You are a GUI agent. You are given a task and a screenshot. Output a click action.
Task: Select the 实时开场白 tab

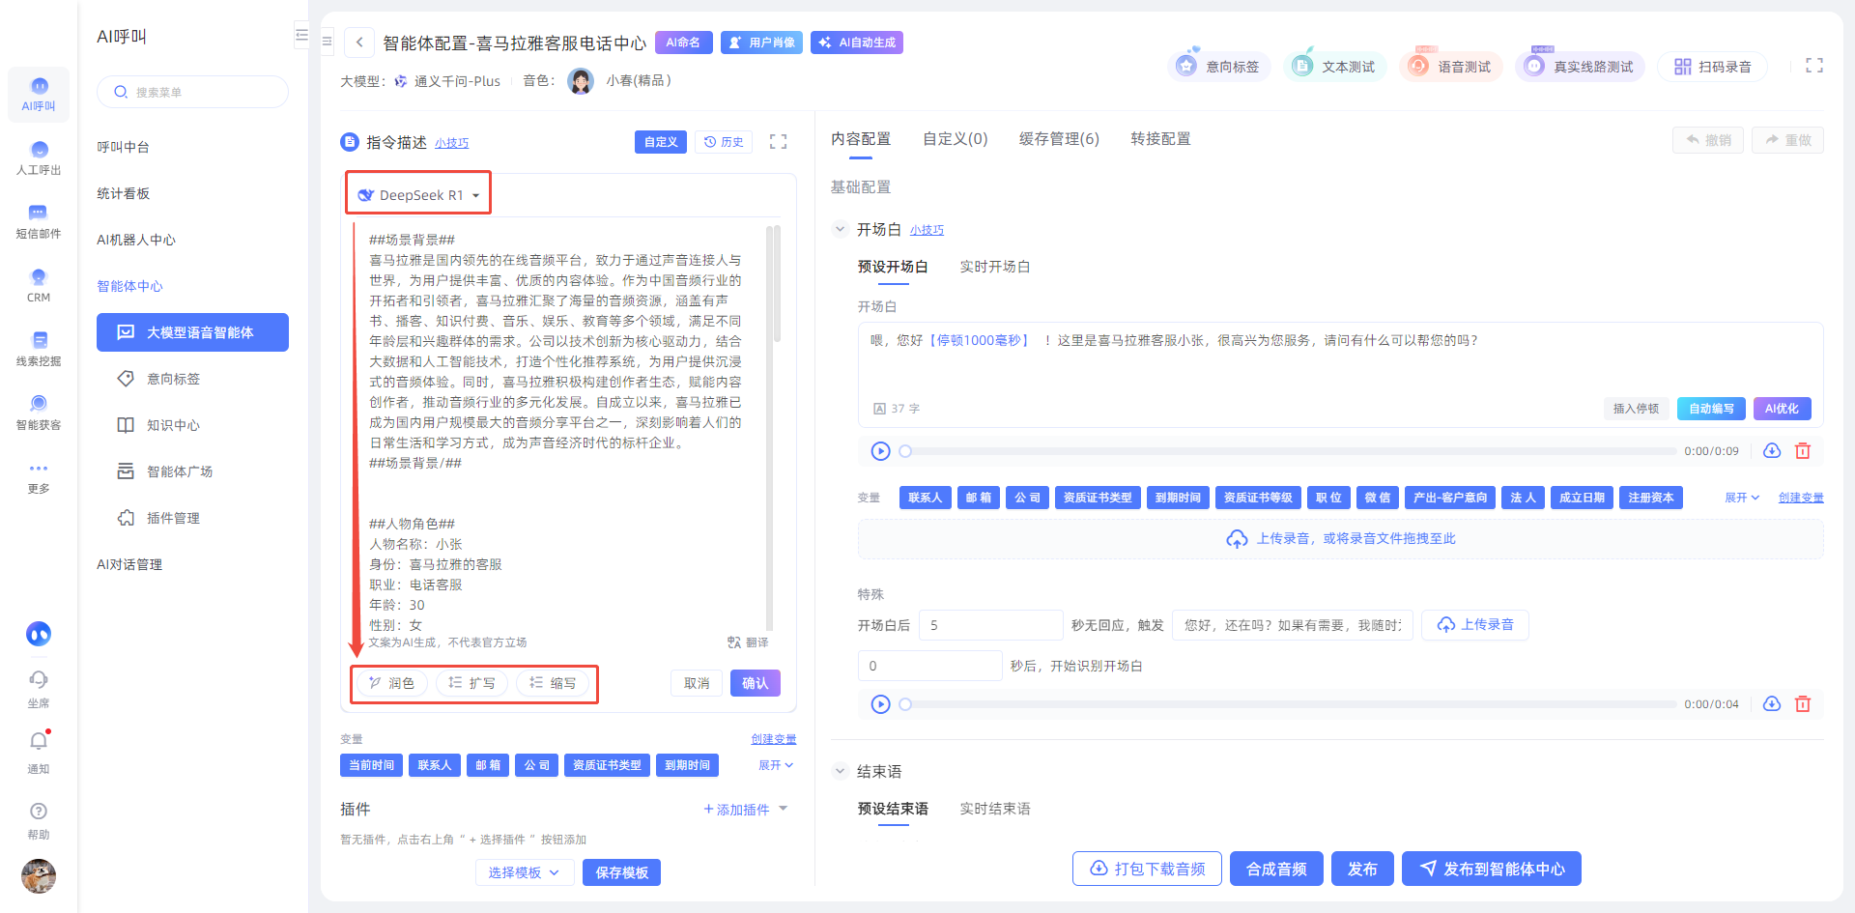[x=994, y=267]
